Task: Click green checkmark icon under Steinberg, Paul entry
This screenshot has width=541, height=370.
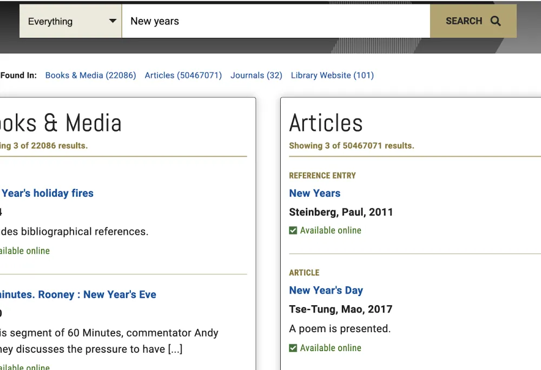Action: [293, 231]
